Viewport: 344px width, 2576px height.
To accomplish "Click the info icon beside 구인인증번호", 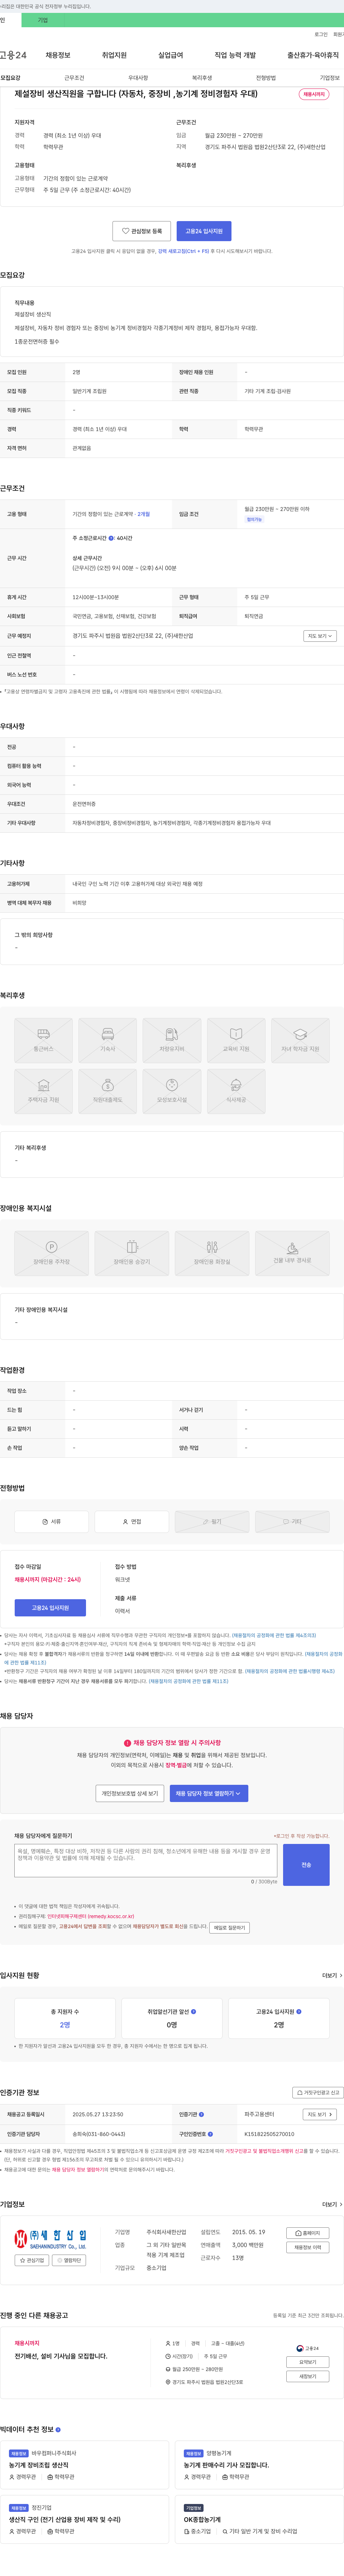I will tap(210, 2134).
